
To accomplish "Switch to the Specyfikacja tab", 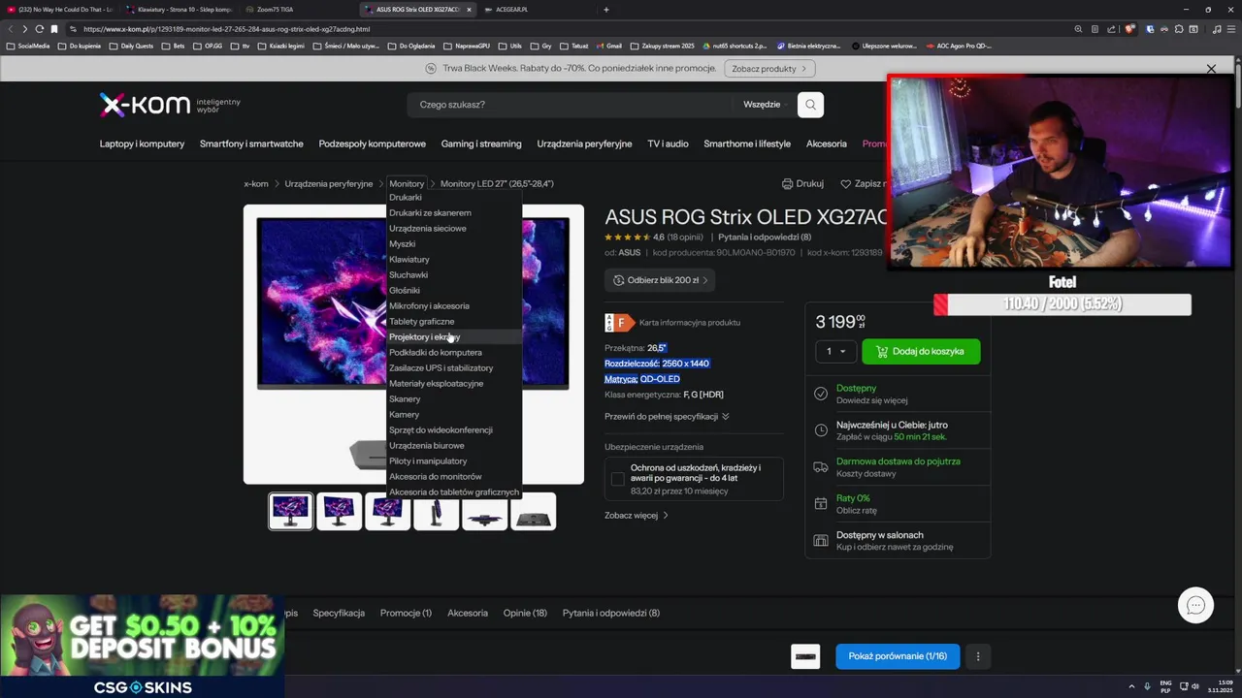I will click(339, 613).
